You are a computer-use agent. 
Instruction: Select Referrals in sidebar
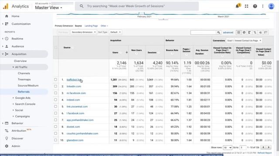coord(24,91)
